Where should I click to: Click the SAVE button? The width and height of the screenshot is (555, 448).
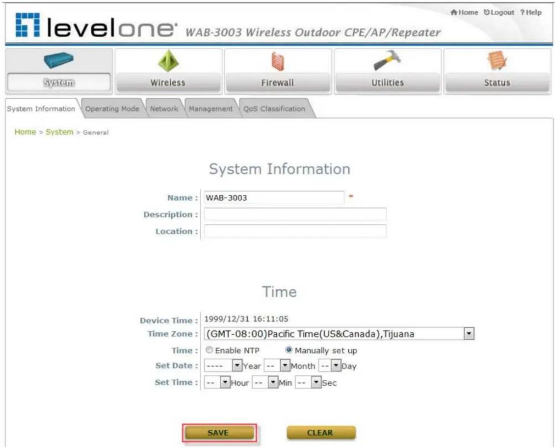219,433
